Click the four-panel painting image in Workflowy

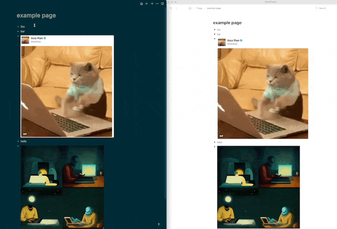point(259,187)
